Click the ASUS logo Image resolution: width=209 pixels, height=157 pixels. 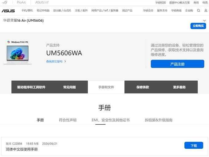[x=8, y=11]
